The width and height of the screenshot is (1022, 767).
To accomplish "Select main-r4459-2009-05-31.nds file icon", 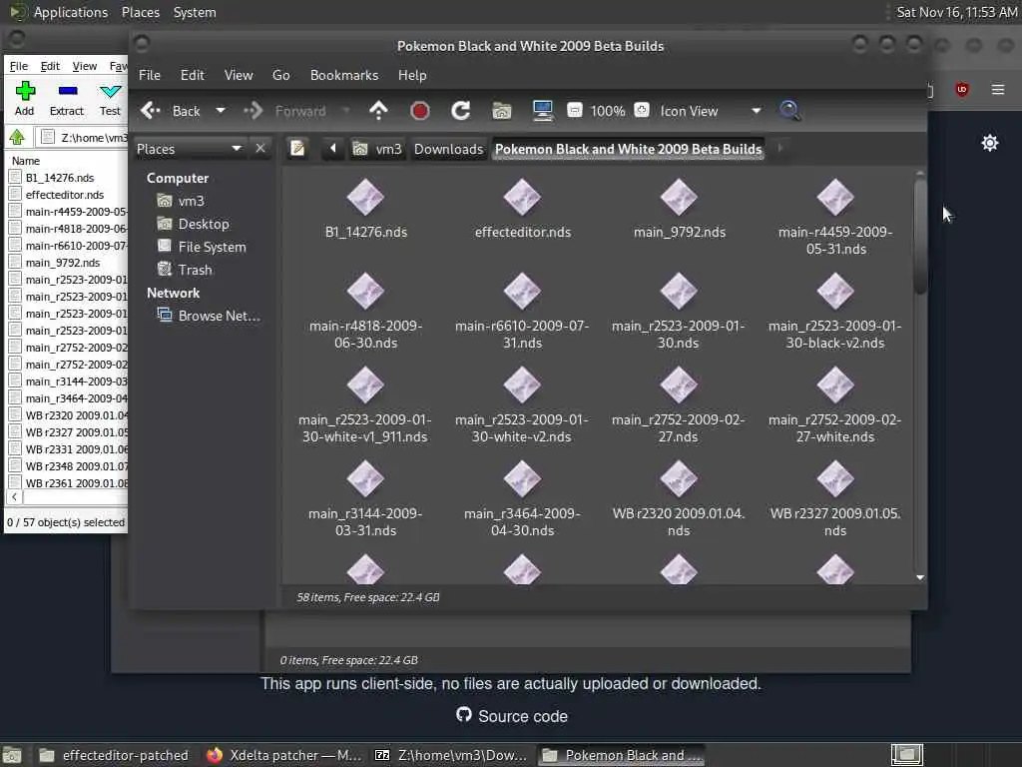I will 835,198.
